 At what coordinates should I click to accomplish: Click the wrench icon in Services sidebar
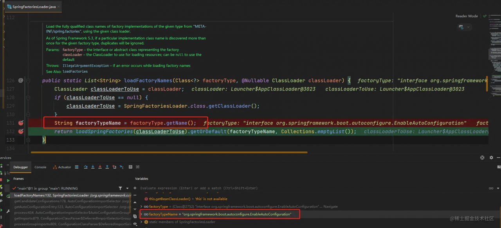[8, 211]
